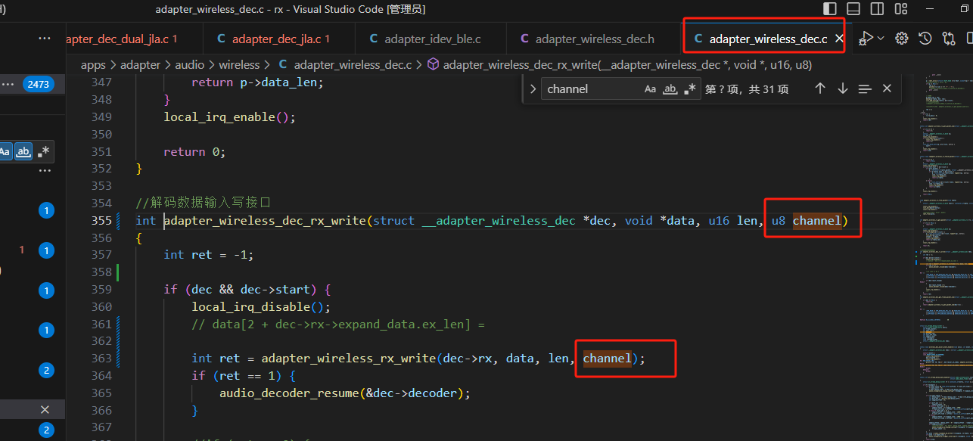973x441 pixels.
Task: Click the open changes compare icon
Action: pyautogui.click(x=949, y=39)
